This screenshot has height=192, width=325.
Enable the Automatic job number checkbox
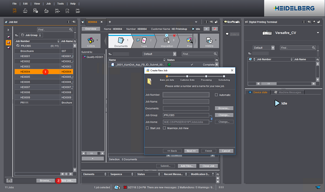coord(217,95)
